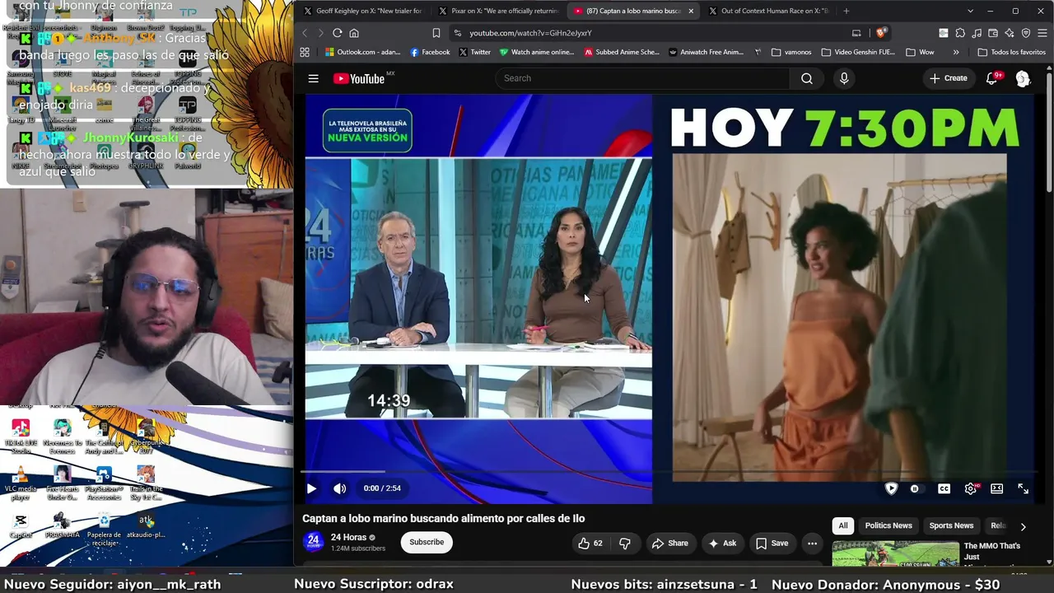The height and width of the screenshot is (593, 1054).
Task: Like the video with 62 likes
Action: click(x=590, y=543)
